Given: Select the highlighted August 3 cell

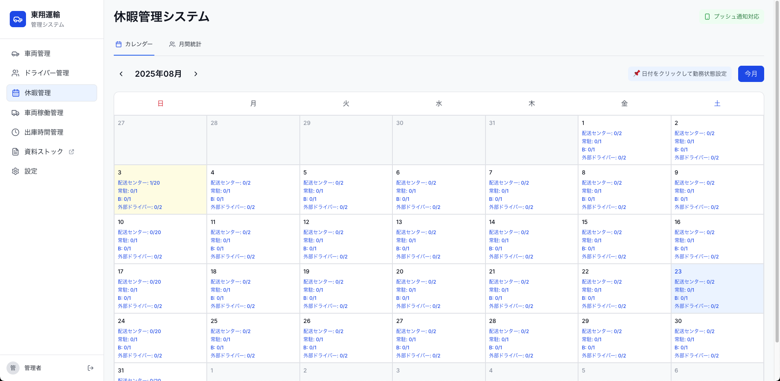Looking at the screenshot, I should point(160,189).
